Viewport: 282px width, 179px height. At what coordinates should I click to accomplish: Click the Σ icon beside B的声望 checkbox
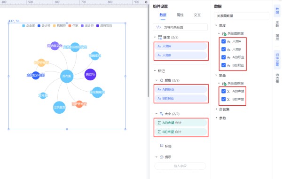pyautogui.click(x=228, y=99)
